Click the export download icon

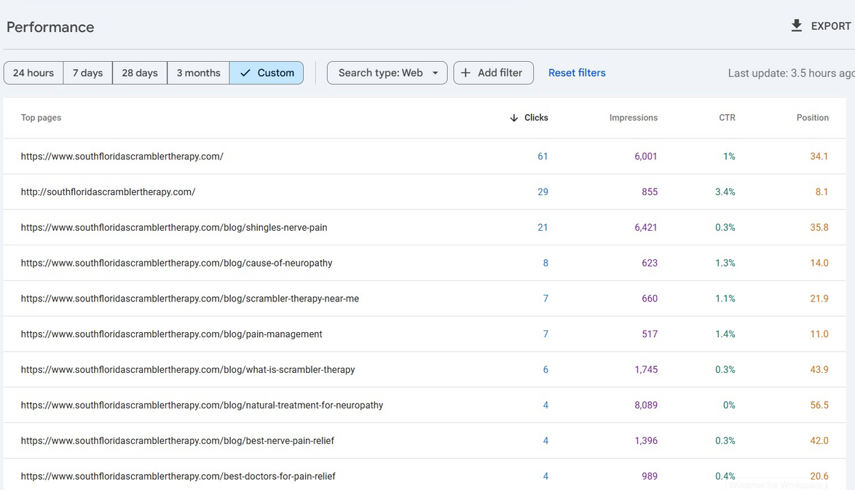pyautogui.click(x=797, y=25)
